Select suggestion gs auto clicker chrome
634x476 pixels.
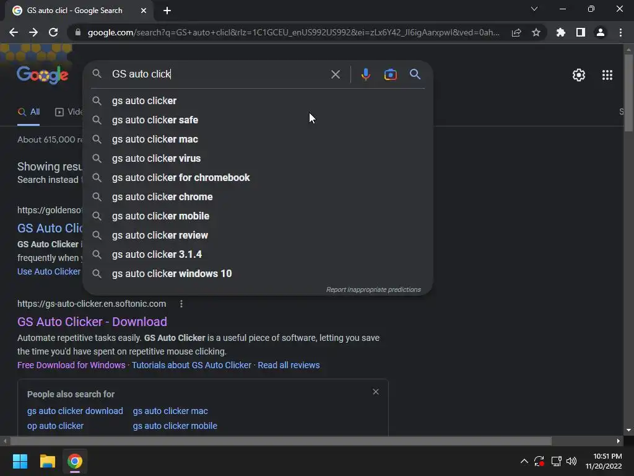pos(258,196)
